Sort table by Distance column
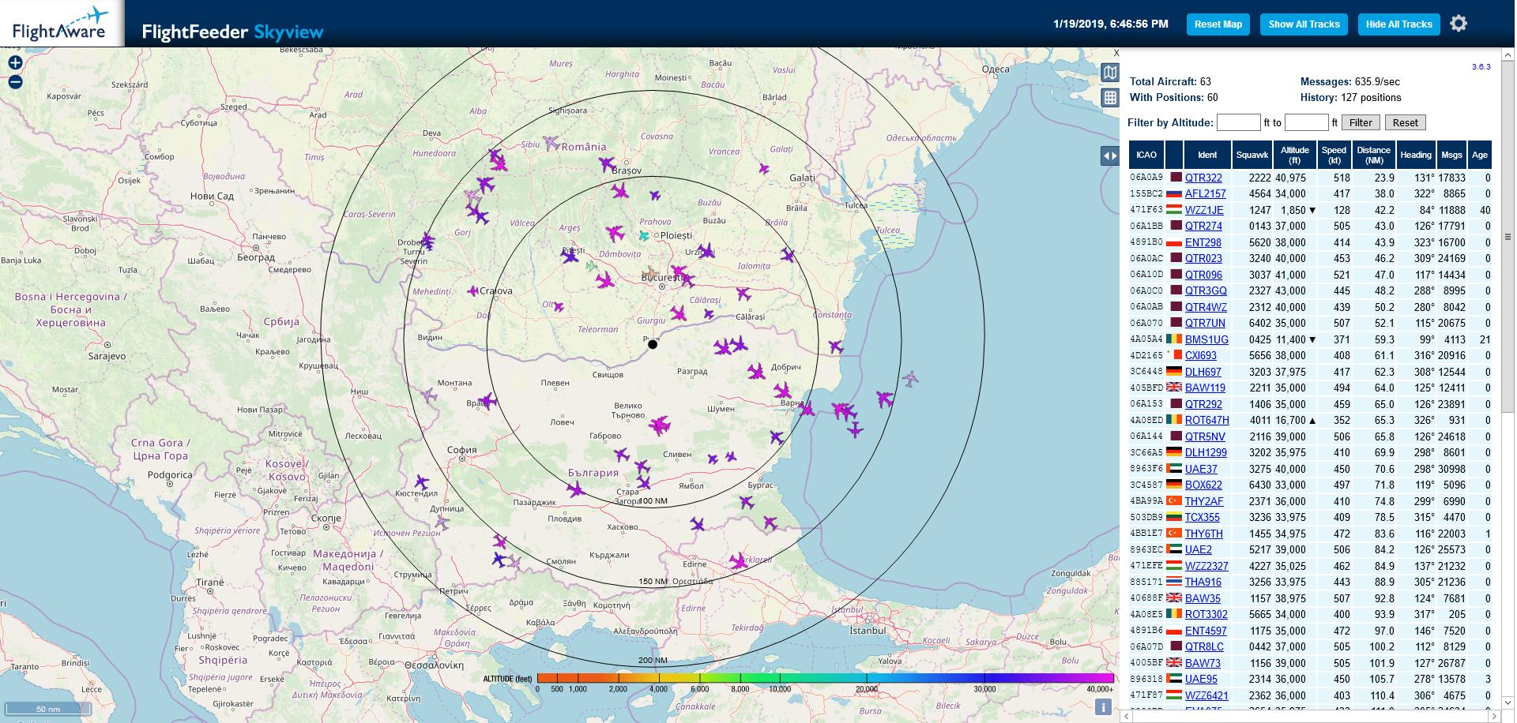Screen dimensions: 1517x723 (1373, 155)
